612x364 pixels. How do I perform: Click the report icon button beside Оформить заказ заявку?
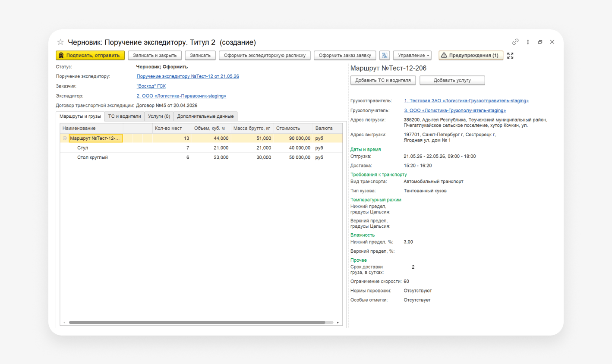(385, 55)
